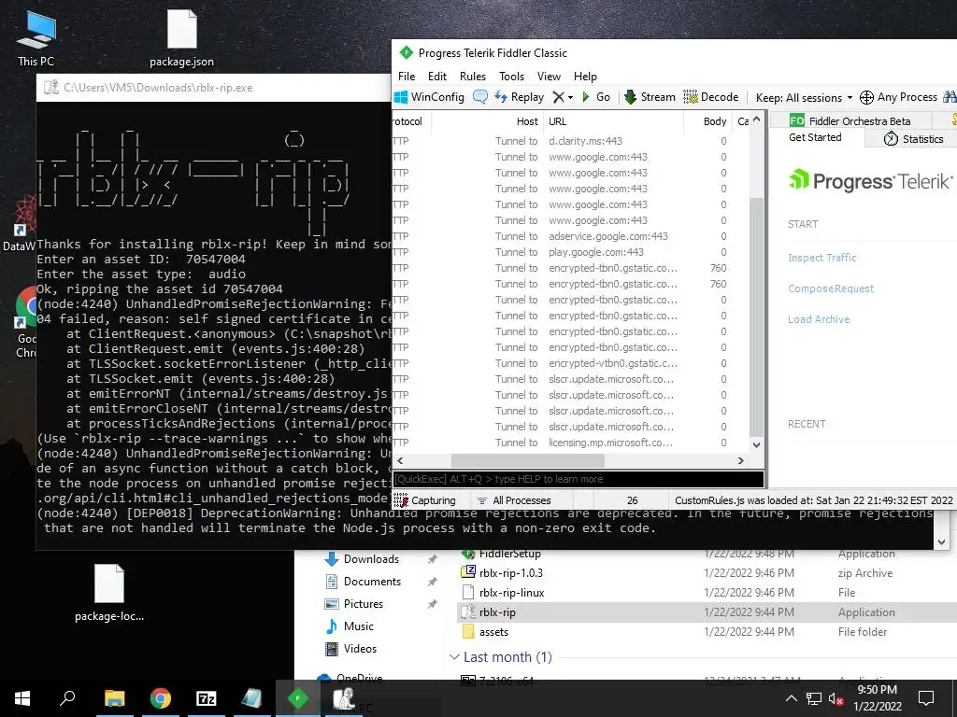Open WinConfig in Fiddler toolbar

click(430, 97)
